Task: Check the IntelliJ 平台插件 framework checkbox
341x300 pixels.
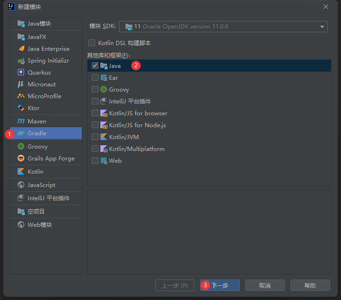Action: [95, 101]
